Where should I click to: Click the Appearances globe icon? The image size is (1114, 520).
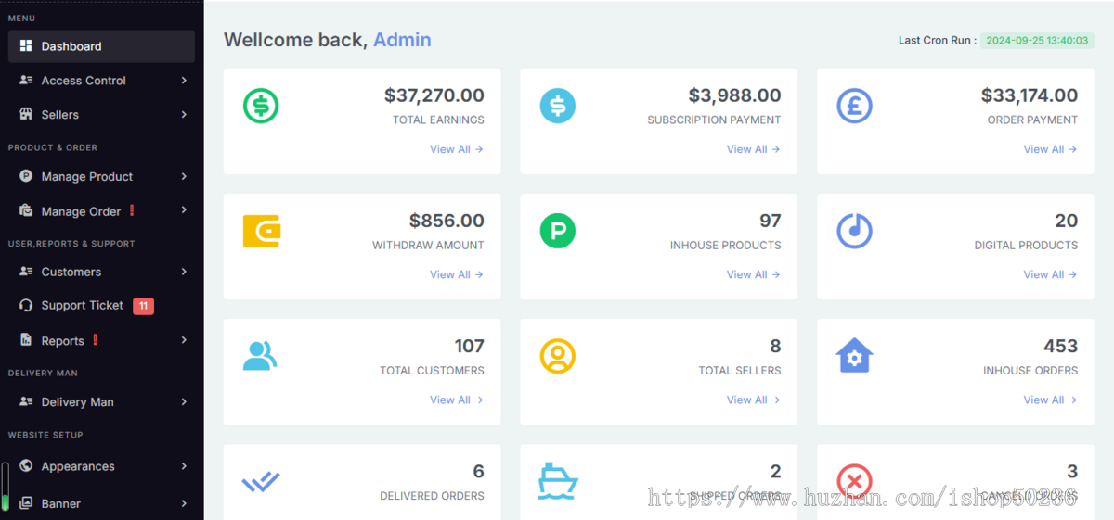pos(26,466)
